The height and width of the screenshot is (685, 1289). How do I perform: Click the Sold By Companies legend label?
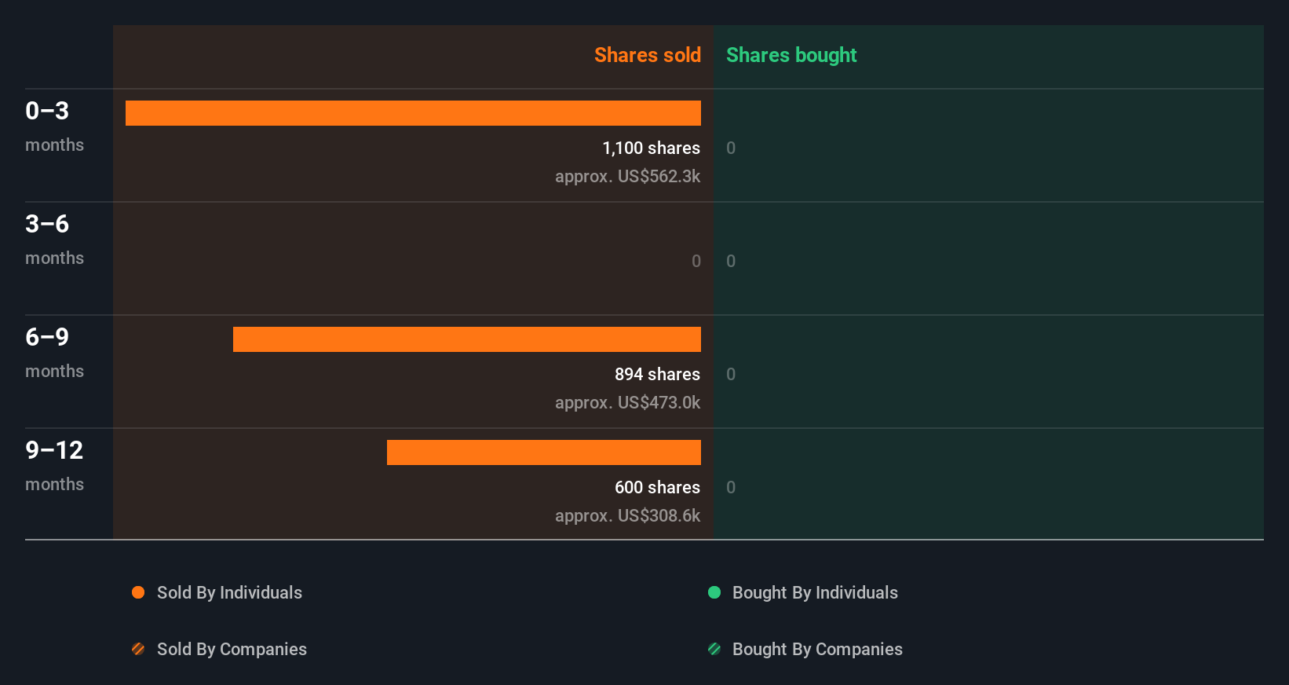[232, 649]
